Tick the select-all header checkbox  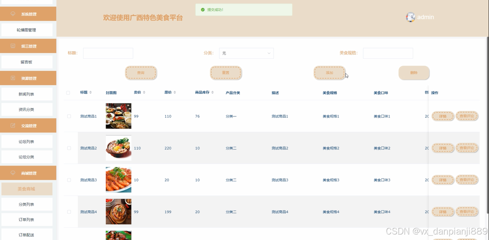click(68, 93)
